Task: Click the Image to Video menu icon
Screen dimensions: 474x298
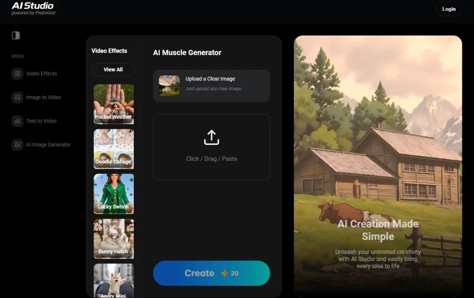Action: point(17,97)
